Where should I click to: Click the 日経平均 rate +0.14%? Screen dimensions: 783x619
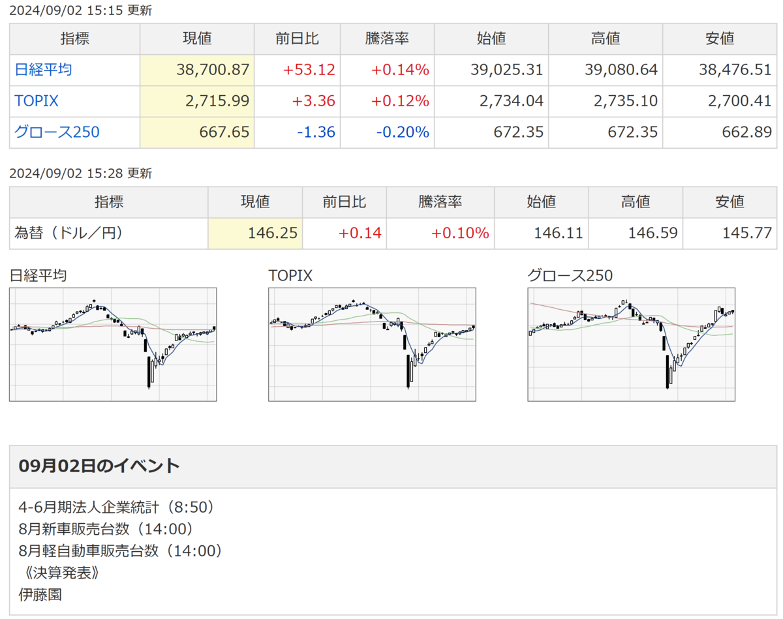pyautogui.click(x=400, y=70)
